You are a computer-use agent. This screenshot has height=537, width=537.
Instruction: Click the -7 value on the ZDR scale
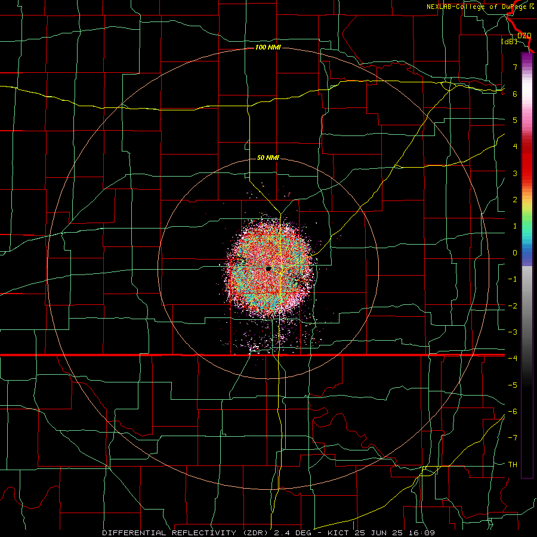click(513, 438)
